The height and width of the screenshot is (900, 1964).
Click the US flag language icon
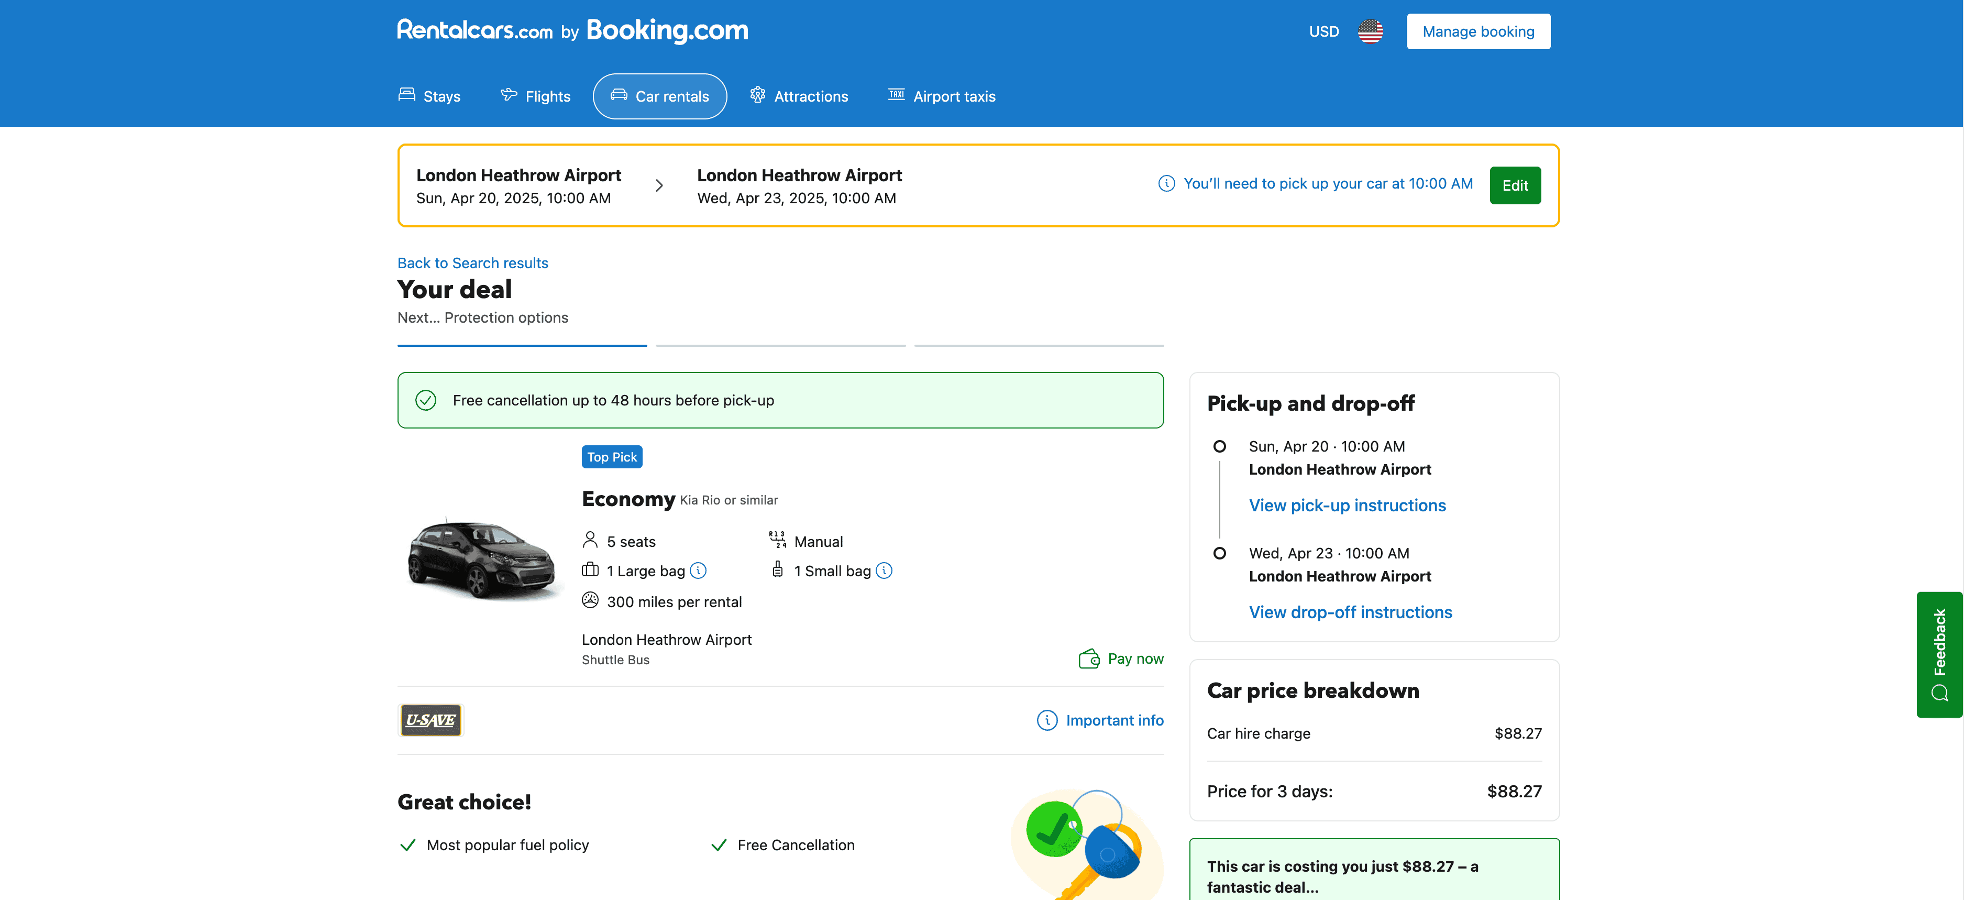(1370, 31)
